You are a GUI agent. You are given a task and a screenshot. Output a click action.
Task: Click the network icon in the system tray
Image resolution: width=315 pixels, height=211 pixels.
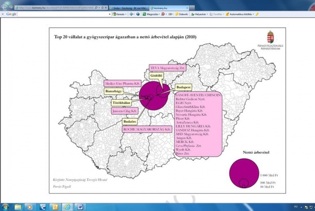tap(311, 207)
